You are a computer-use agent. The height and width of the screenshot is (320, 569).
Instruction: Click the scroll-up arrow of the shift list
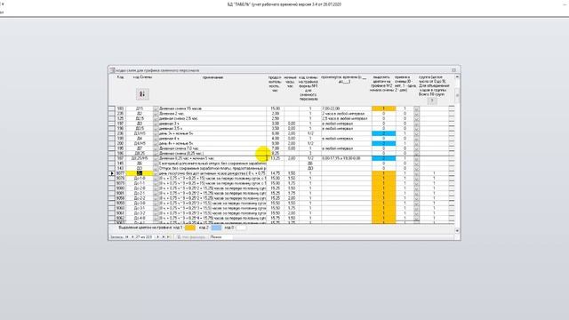(x=457, y=77)
